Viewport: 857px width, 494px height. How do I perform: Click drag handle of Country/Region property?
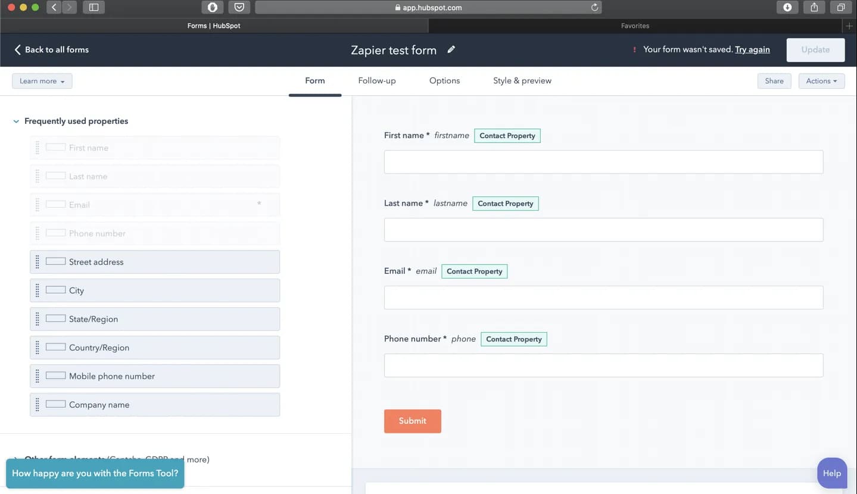[38, 348]
